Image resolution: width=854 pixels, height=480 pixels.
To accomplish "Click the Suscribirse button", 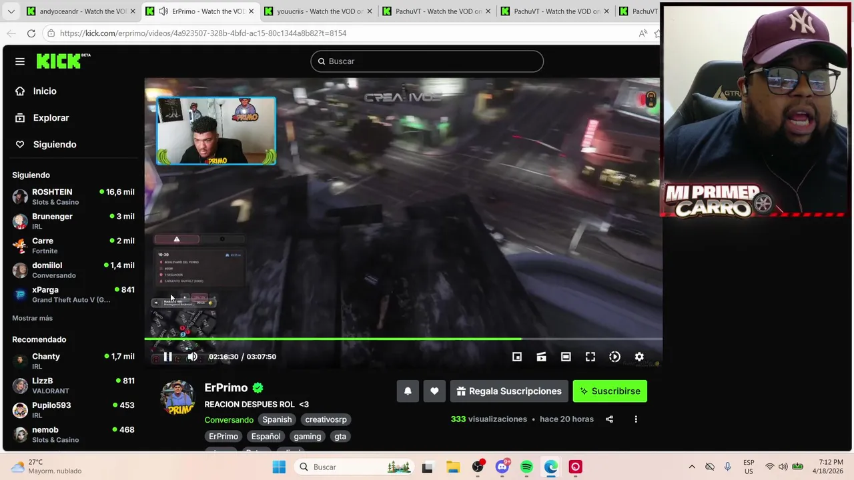I will 610,391.
